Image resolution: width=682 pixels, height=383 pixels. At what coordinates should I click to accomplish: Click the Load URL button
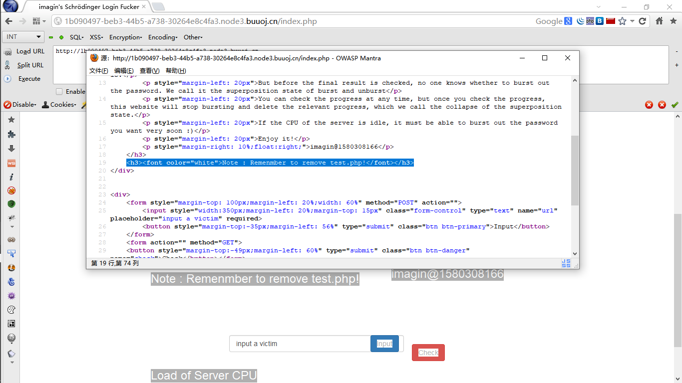(x=24, y=51)
